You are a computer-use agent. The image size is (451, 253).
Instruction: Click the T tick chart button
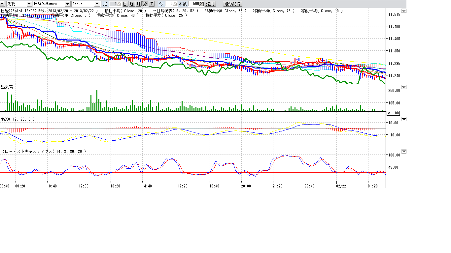coord(151,4)
